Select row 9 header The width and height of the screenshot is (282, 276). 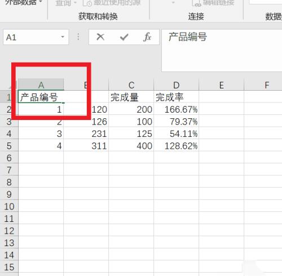[x=9, y=194]
